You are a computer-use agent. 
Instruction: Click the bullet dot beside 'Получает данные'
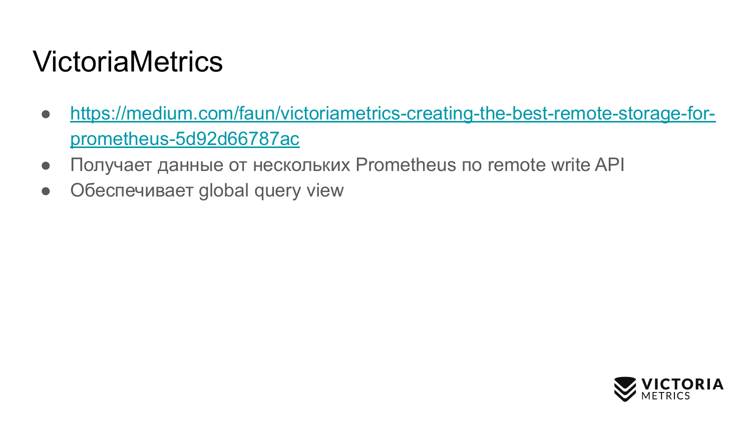[46, 165]
